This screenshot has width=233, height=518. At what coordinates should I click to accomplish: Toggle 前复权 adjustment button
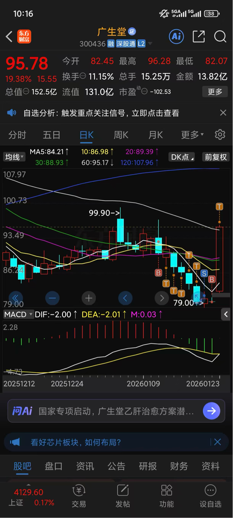216,157
